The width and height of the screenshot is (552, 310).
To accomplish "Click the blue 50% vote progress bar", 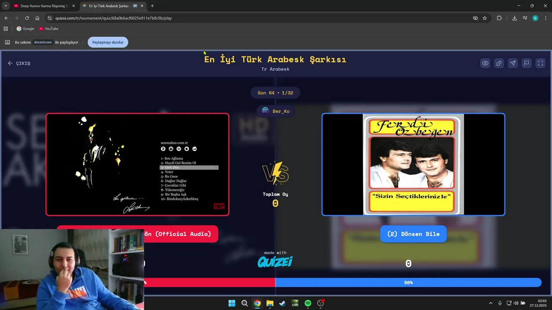I will click(408, 282).
